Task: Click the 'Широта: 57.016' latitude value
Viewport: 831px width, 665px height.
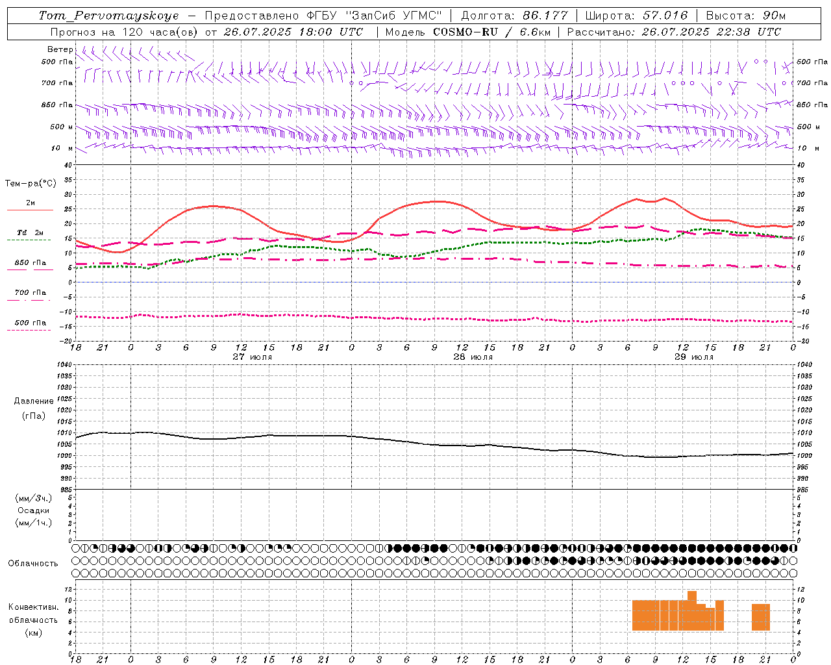Action: point(636,16)
